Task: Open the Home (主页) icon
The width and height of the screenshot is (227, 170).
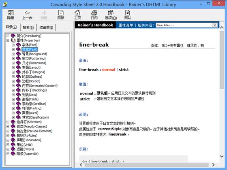Action: pyautogui.click(x=77, y=13)
